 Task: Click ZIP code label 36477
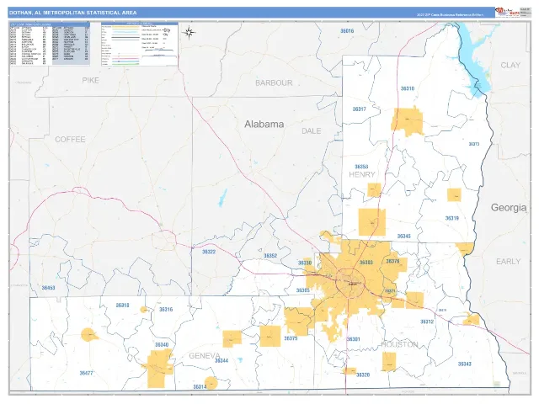(86, 373)
